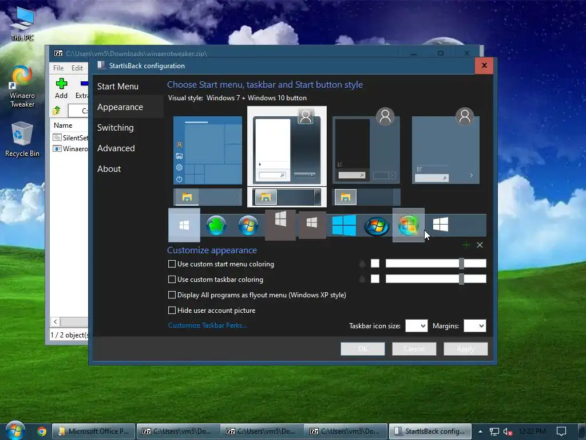Click the Cancel button

tap(414, 349)
